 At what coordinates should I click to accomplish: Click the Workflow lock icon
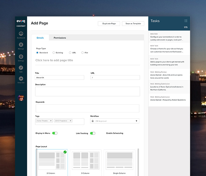point(93,121)
